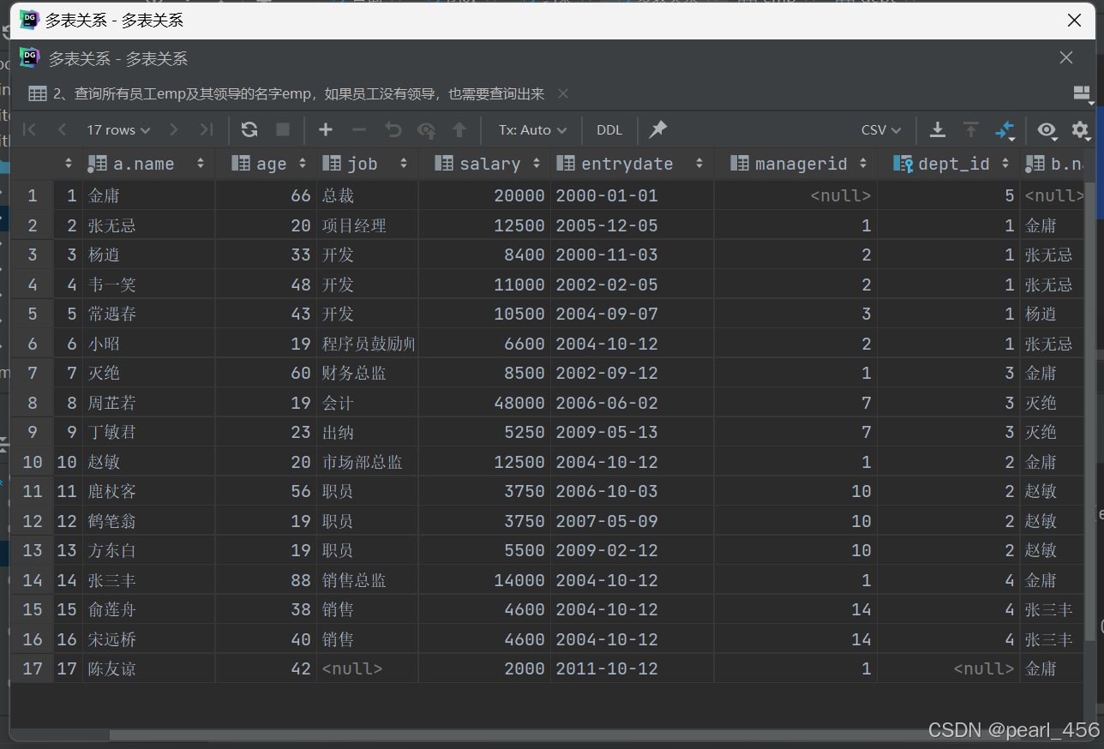Click the name cell 宋远桥
The width and height of the screenshot is (1104, 749).
[x=148, y=639]
